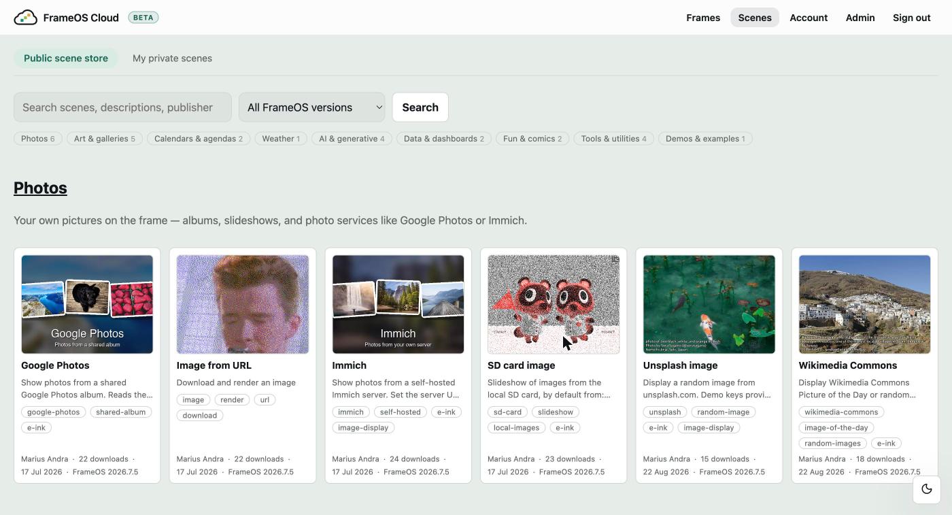This screenshot has width=952, height=515.
Task: Click the BETA badge
Action: pyautogui.click(x=143, y=18)
